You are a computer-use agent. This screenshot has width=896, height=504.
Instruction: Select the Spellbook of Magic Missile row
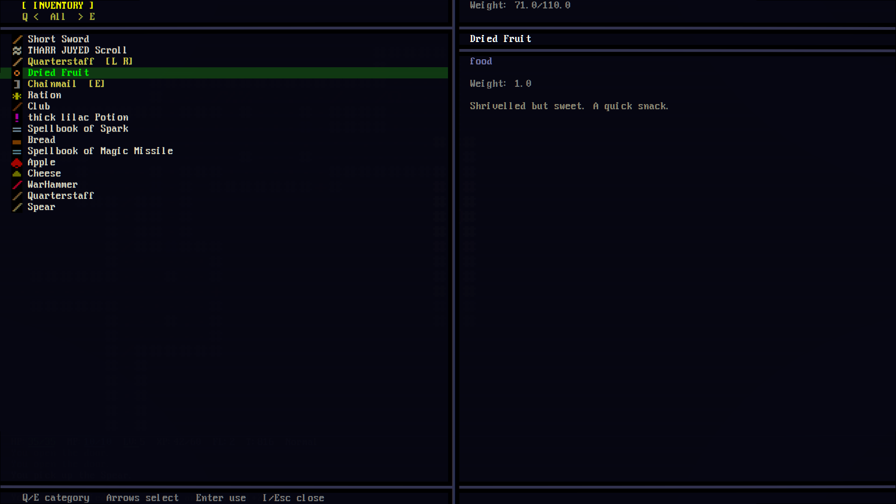(224, 151)
